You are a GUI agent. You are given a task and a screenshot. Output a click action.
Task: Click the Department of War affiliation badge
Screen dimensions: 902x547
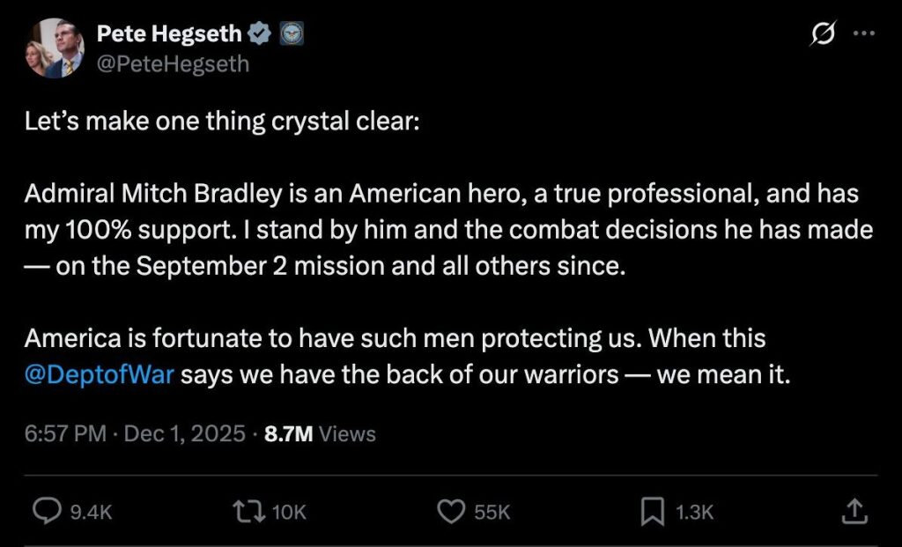point(291,35)
